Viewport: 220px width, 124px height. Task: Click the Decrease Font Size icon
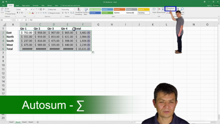[x=34, y=9]
